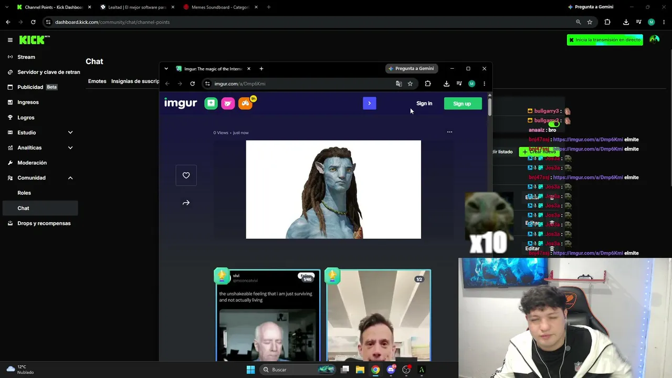The image size is (672, 378).
Task: Click the green Crear nuevo button
Action: tap(539, 152)
